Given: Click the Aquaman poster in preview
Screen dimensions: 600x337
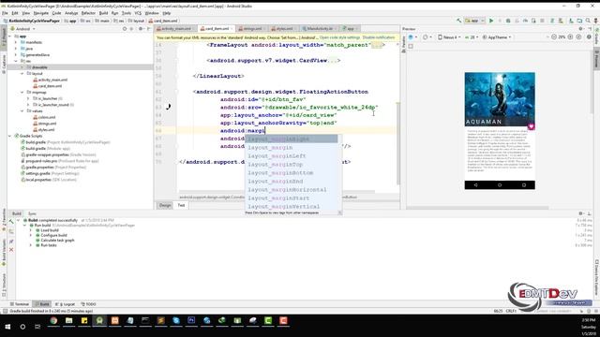Looking at the screenshot, I should coord(500,99).
